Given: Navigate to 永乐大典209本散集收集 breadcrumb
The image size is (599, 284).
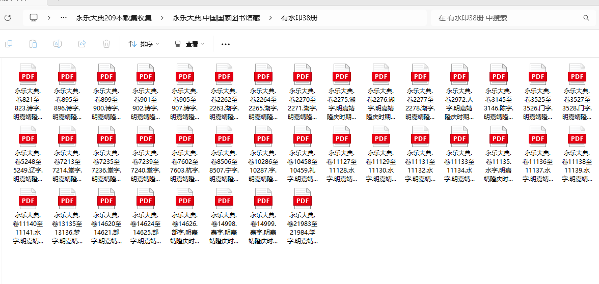Looking at the screenshot, I should pyautogui.click(x=114, y=18).
